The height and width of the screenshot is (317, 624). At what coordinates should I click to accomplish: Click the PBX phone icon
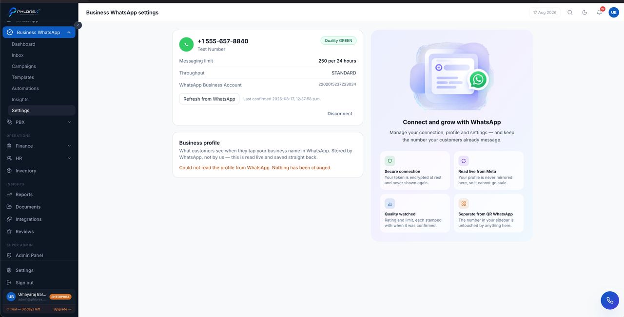click(x=9, y=122)
